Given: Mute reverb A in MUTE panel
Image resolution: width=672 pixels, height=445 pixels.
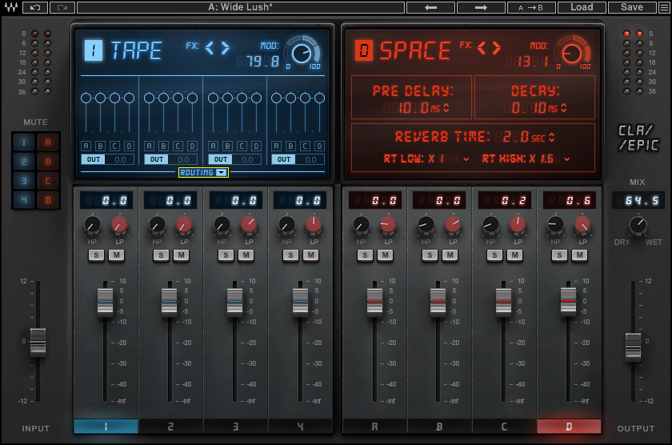Looking at the screenshot, I should coord(48,142).
